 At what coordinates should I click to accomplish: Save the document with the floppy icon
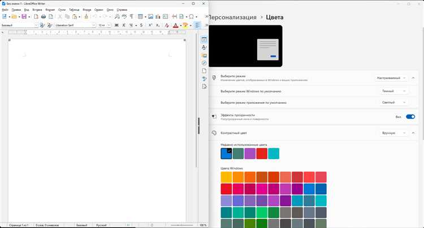click(24, 17)
